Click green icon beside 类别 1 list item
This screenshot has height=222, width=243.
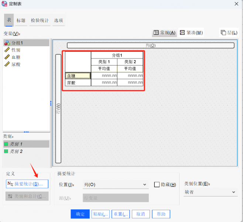coord(6,144)
